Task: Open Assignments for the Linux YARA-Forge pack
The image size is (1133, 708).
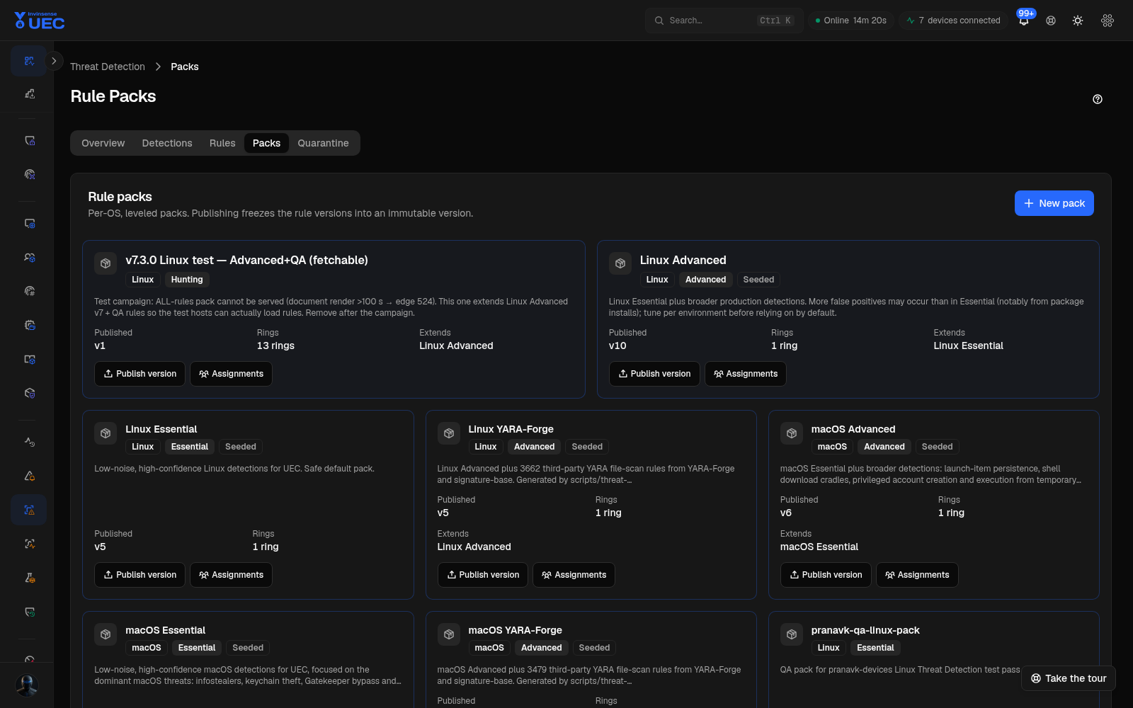Action: coord(574,575)
